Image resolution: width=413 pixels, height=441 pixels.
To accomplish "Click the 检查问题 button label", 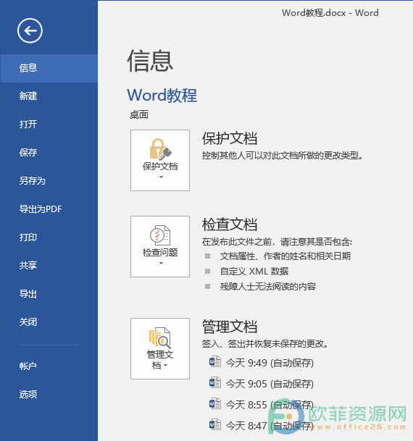I will point(160,253).
